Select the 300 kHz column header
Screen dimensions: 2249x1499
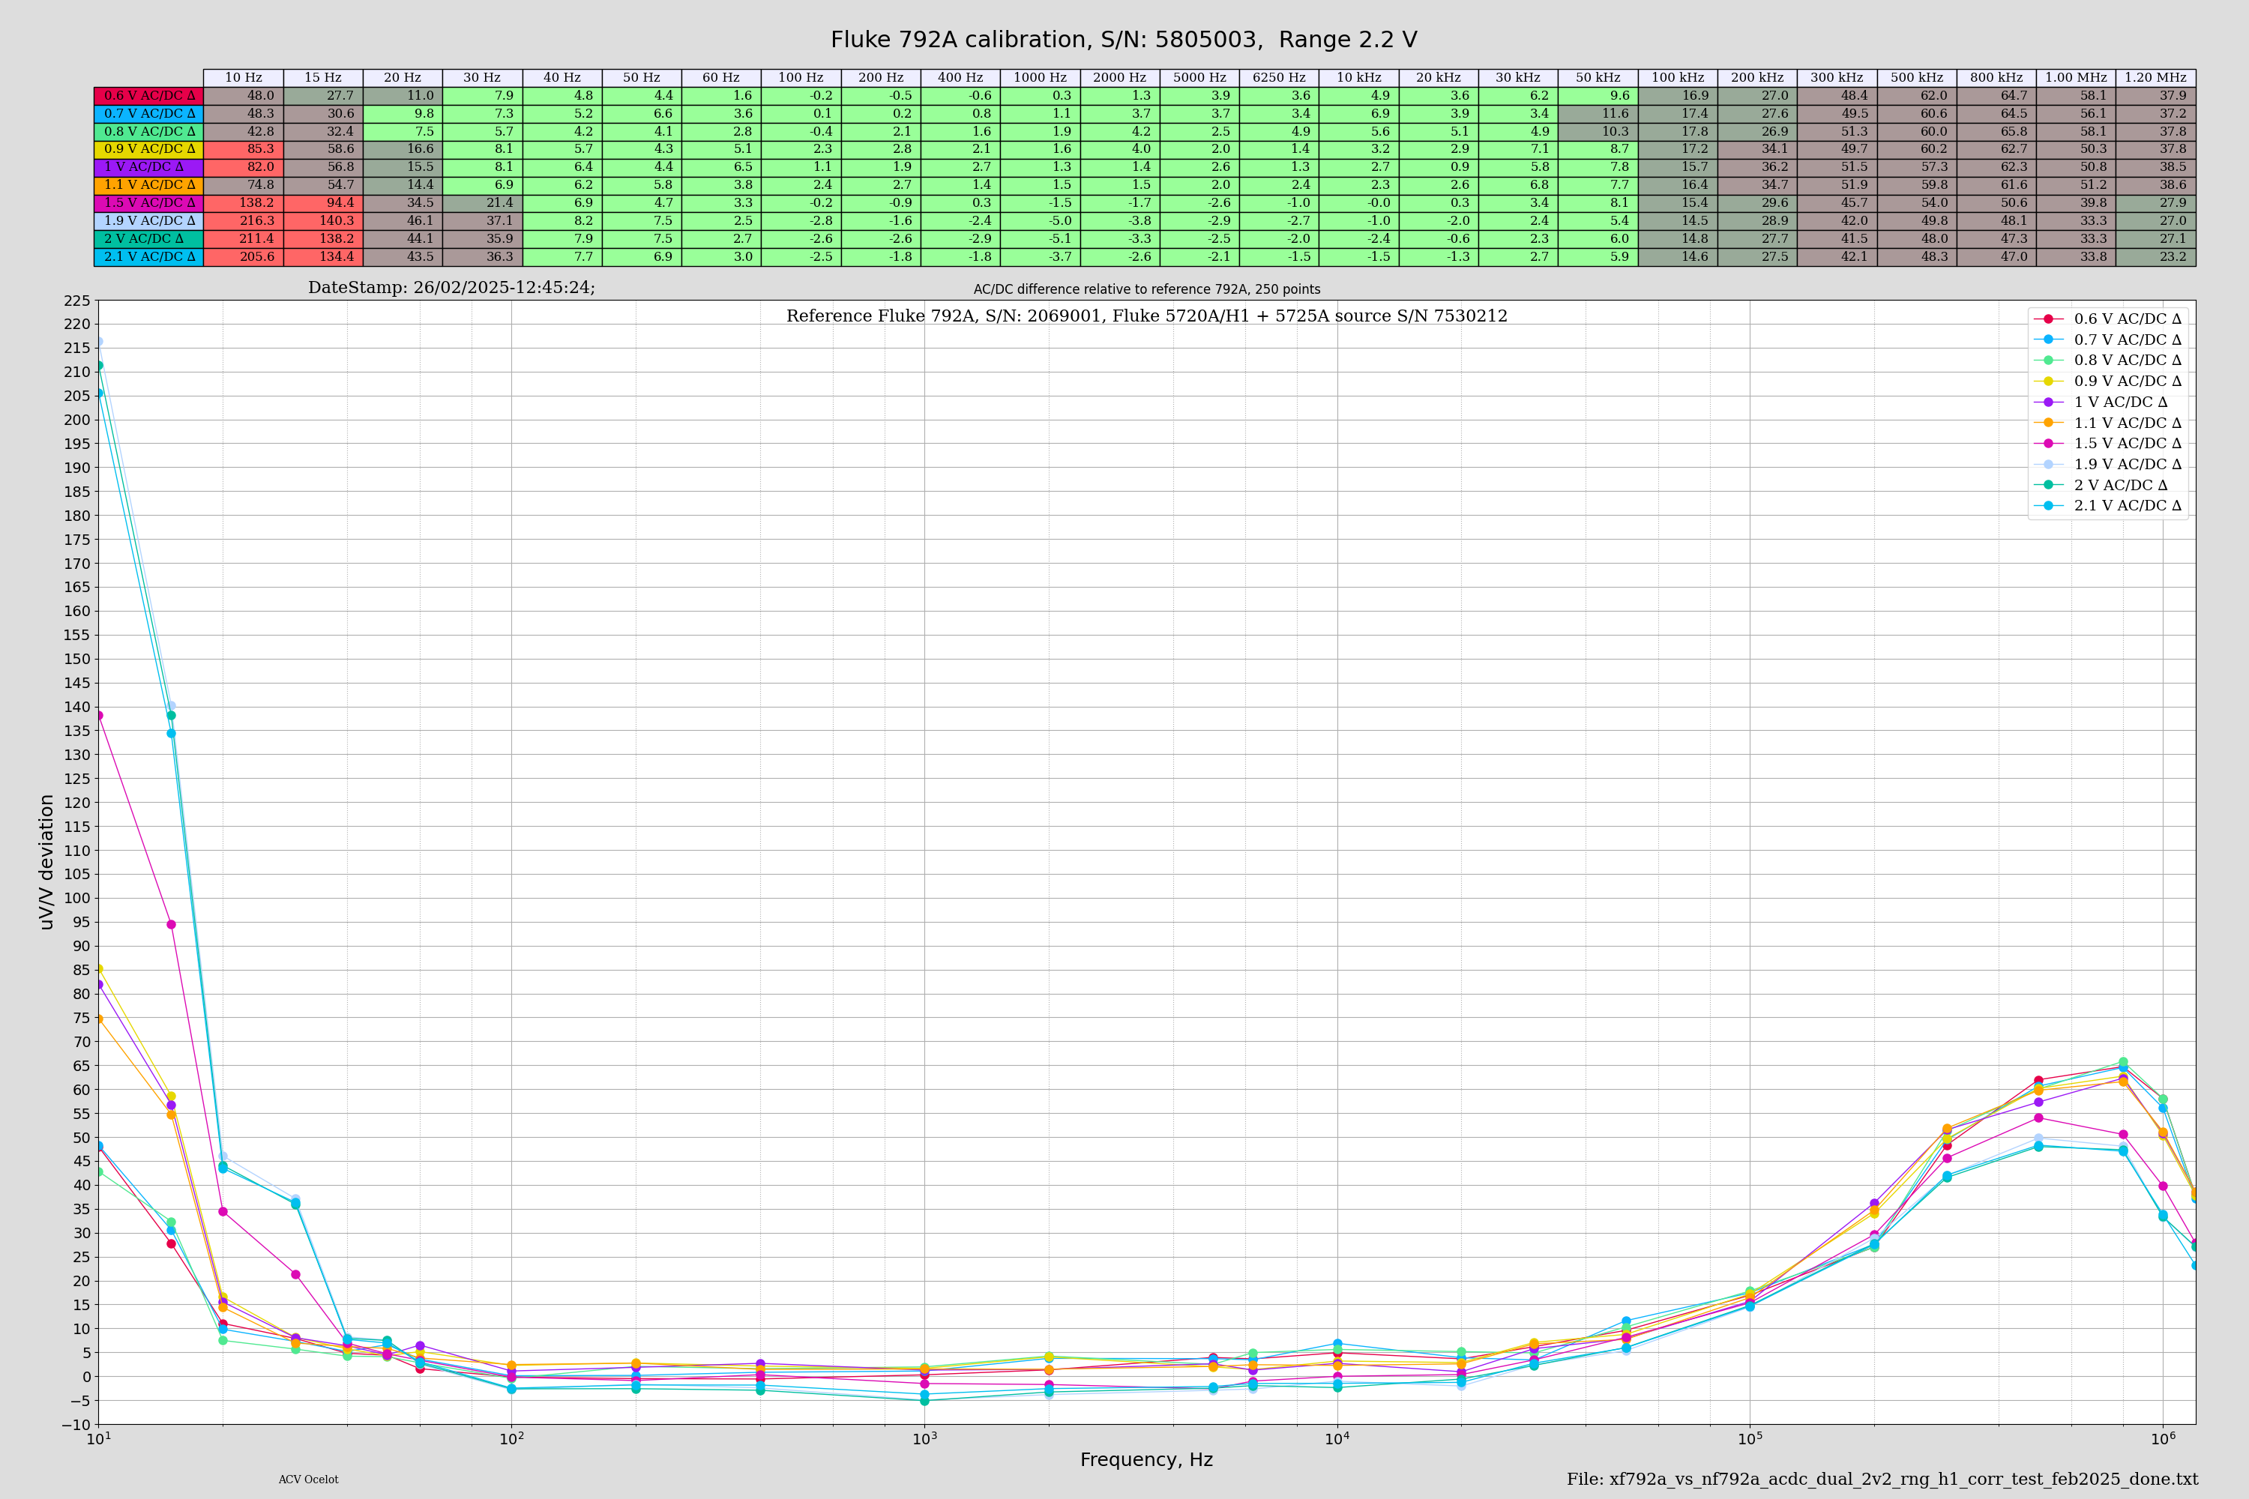(1837, 77)
